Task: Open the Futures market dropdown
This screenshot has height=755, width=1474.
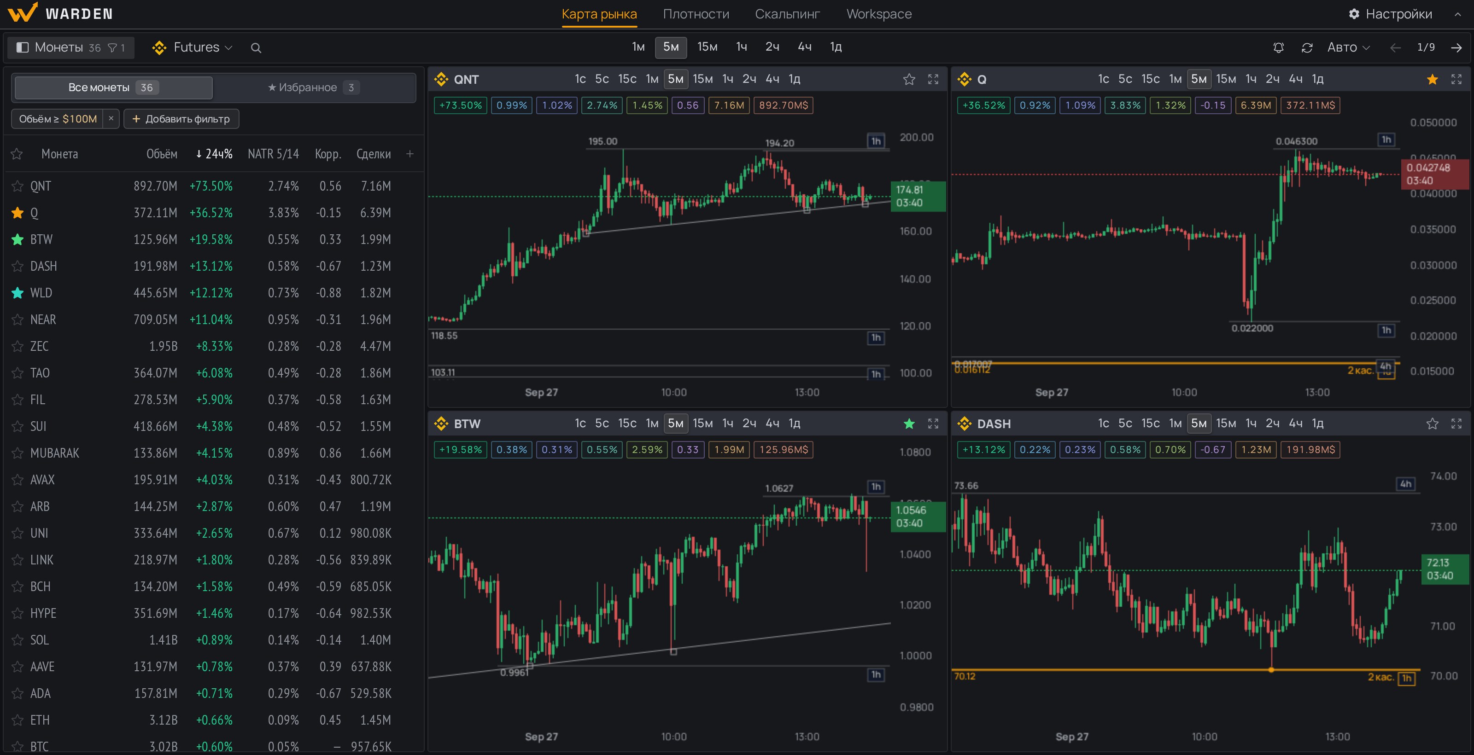Action: tap(192, 47)
